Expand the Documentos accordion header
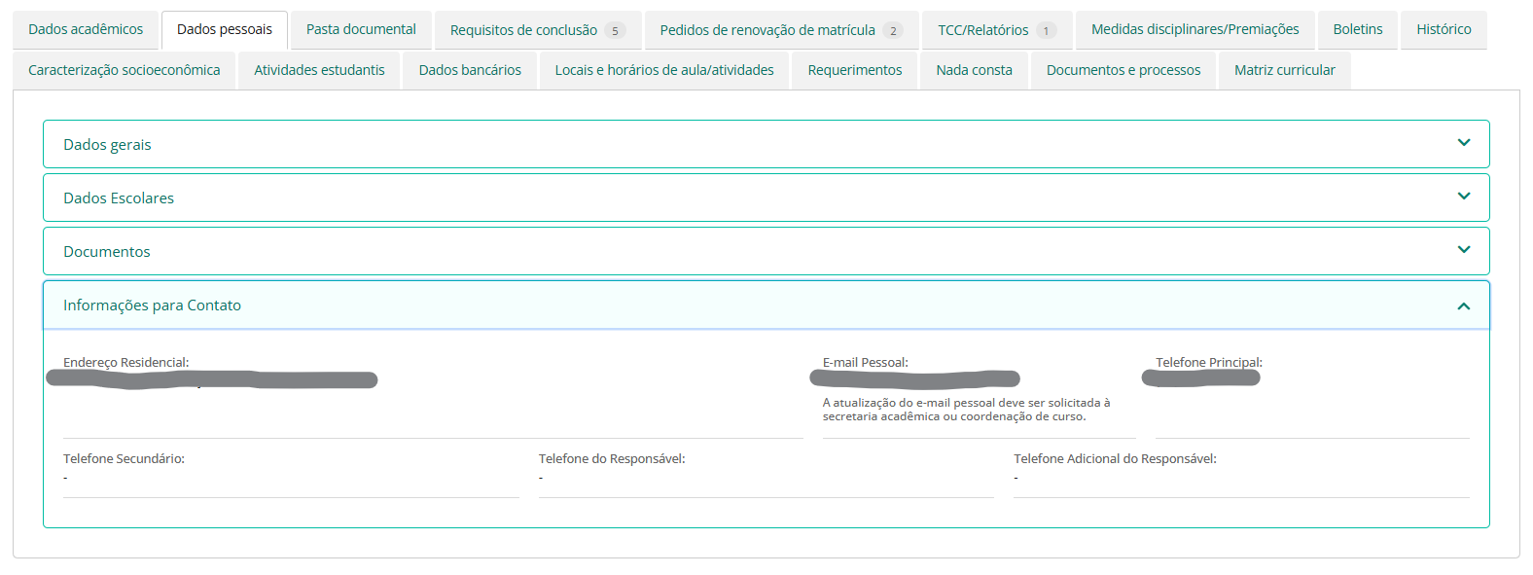Viewport: 1533px width, 575px height. (107, 251)
